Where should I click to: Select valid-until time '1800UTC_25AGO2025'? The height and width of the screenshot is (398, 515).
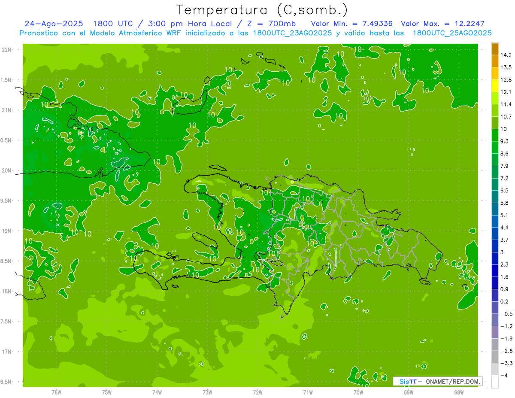452,33
